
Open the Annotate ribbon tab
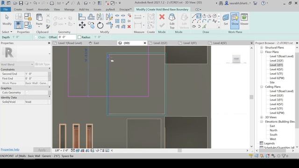pos(43,9)
